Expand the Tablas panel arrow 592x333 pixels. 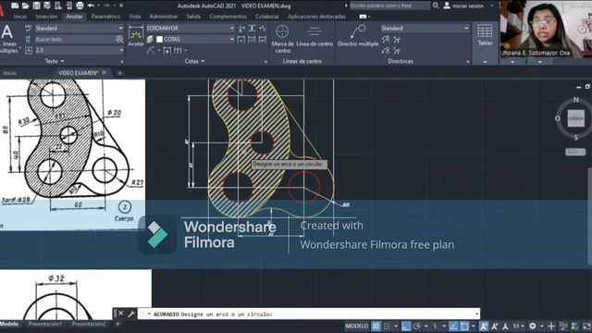pyautogui.click(x=485, y=62)
